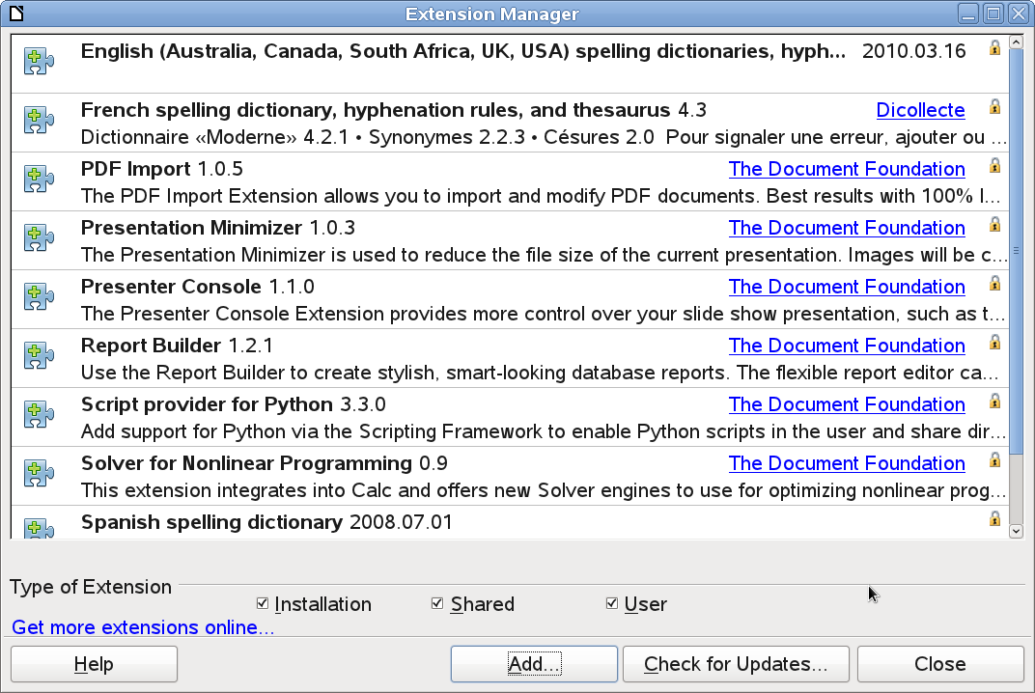The image size is (1035, 693).
Task: Maximize the Extension Manager window
Action: tap(993, 14)
